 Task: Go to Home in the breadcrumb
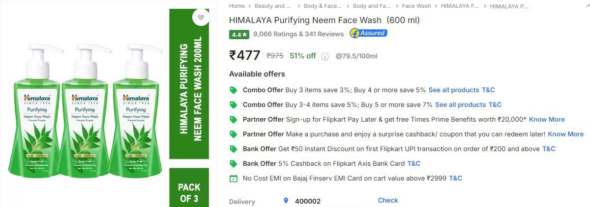236,6
